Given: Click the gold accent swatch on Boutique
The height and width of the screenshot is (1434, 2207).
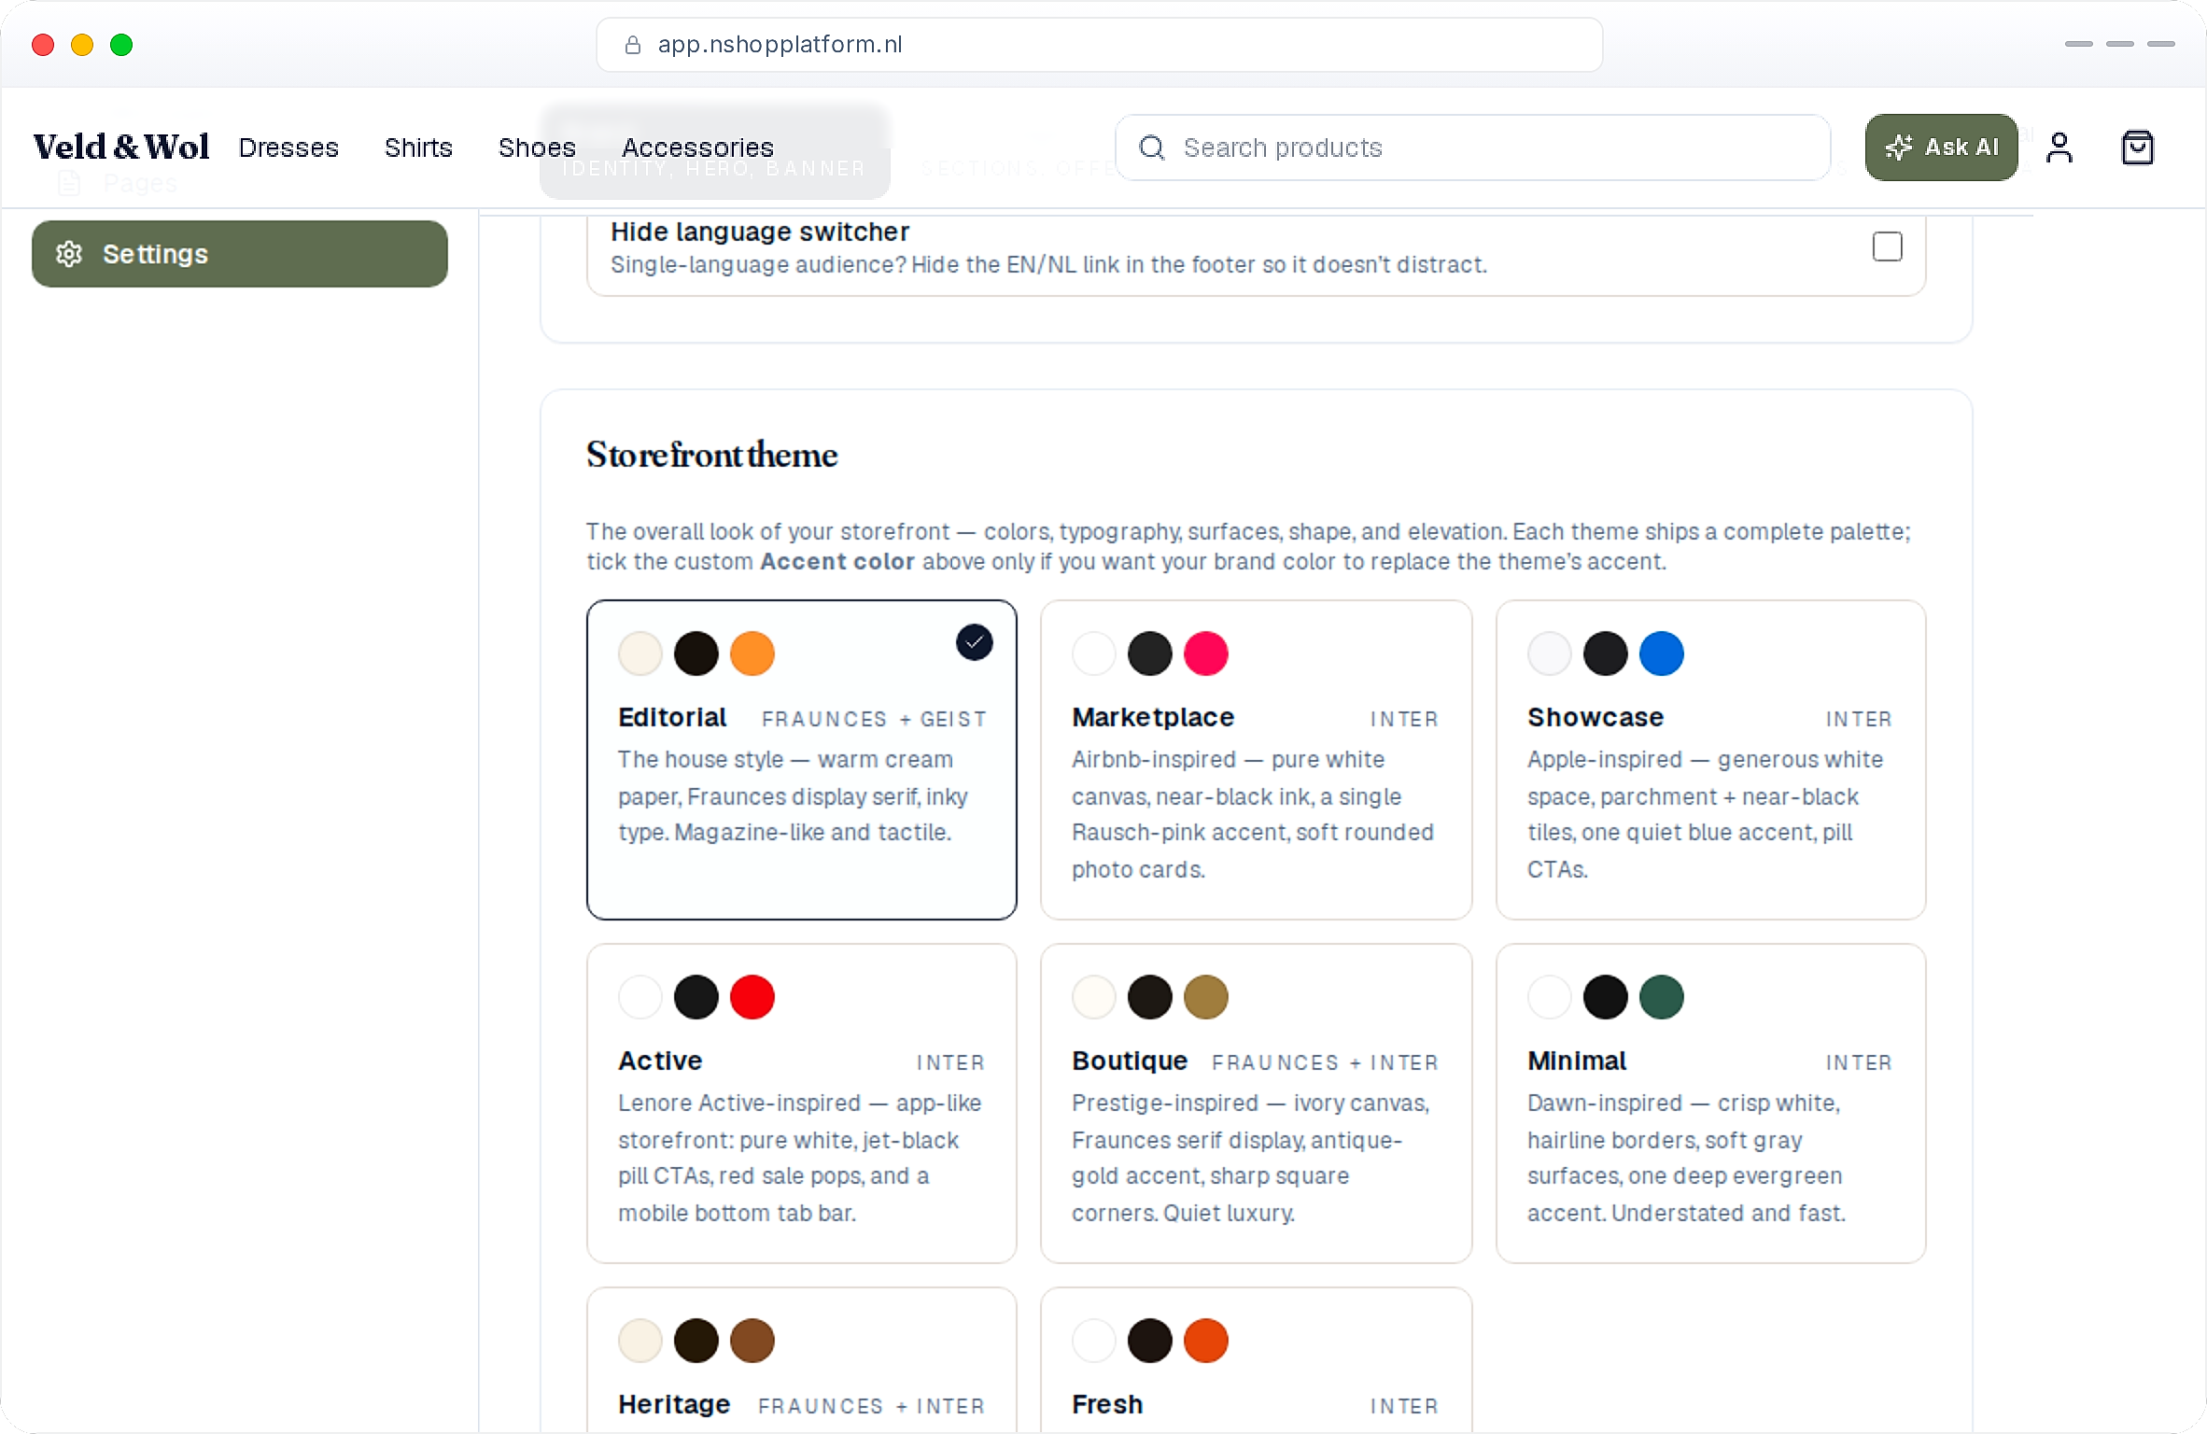Looking at the screenshot, I should point(1206,997).
